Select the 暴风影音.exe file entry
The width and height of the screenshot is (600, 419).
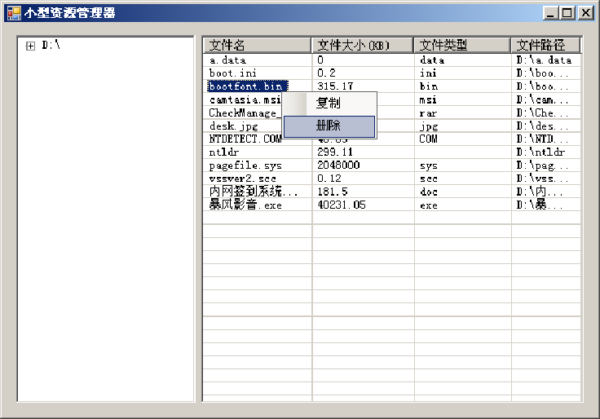tap(245, 205)
